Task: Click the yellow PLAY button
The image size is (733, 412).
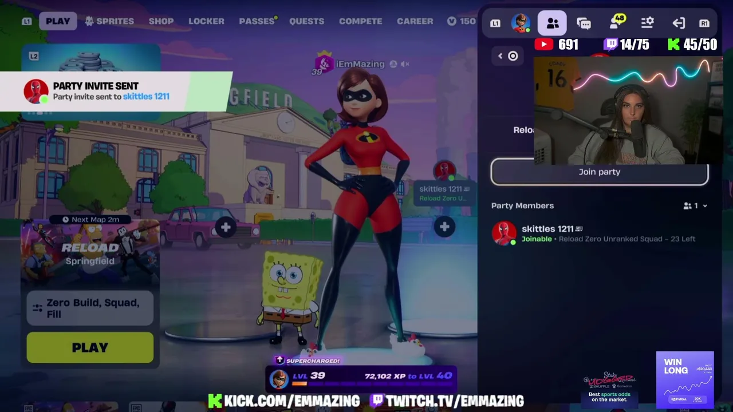Action: click(x=90, y=347)
